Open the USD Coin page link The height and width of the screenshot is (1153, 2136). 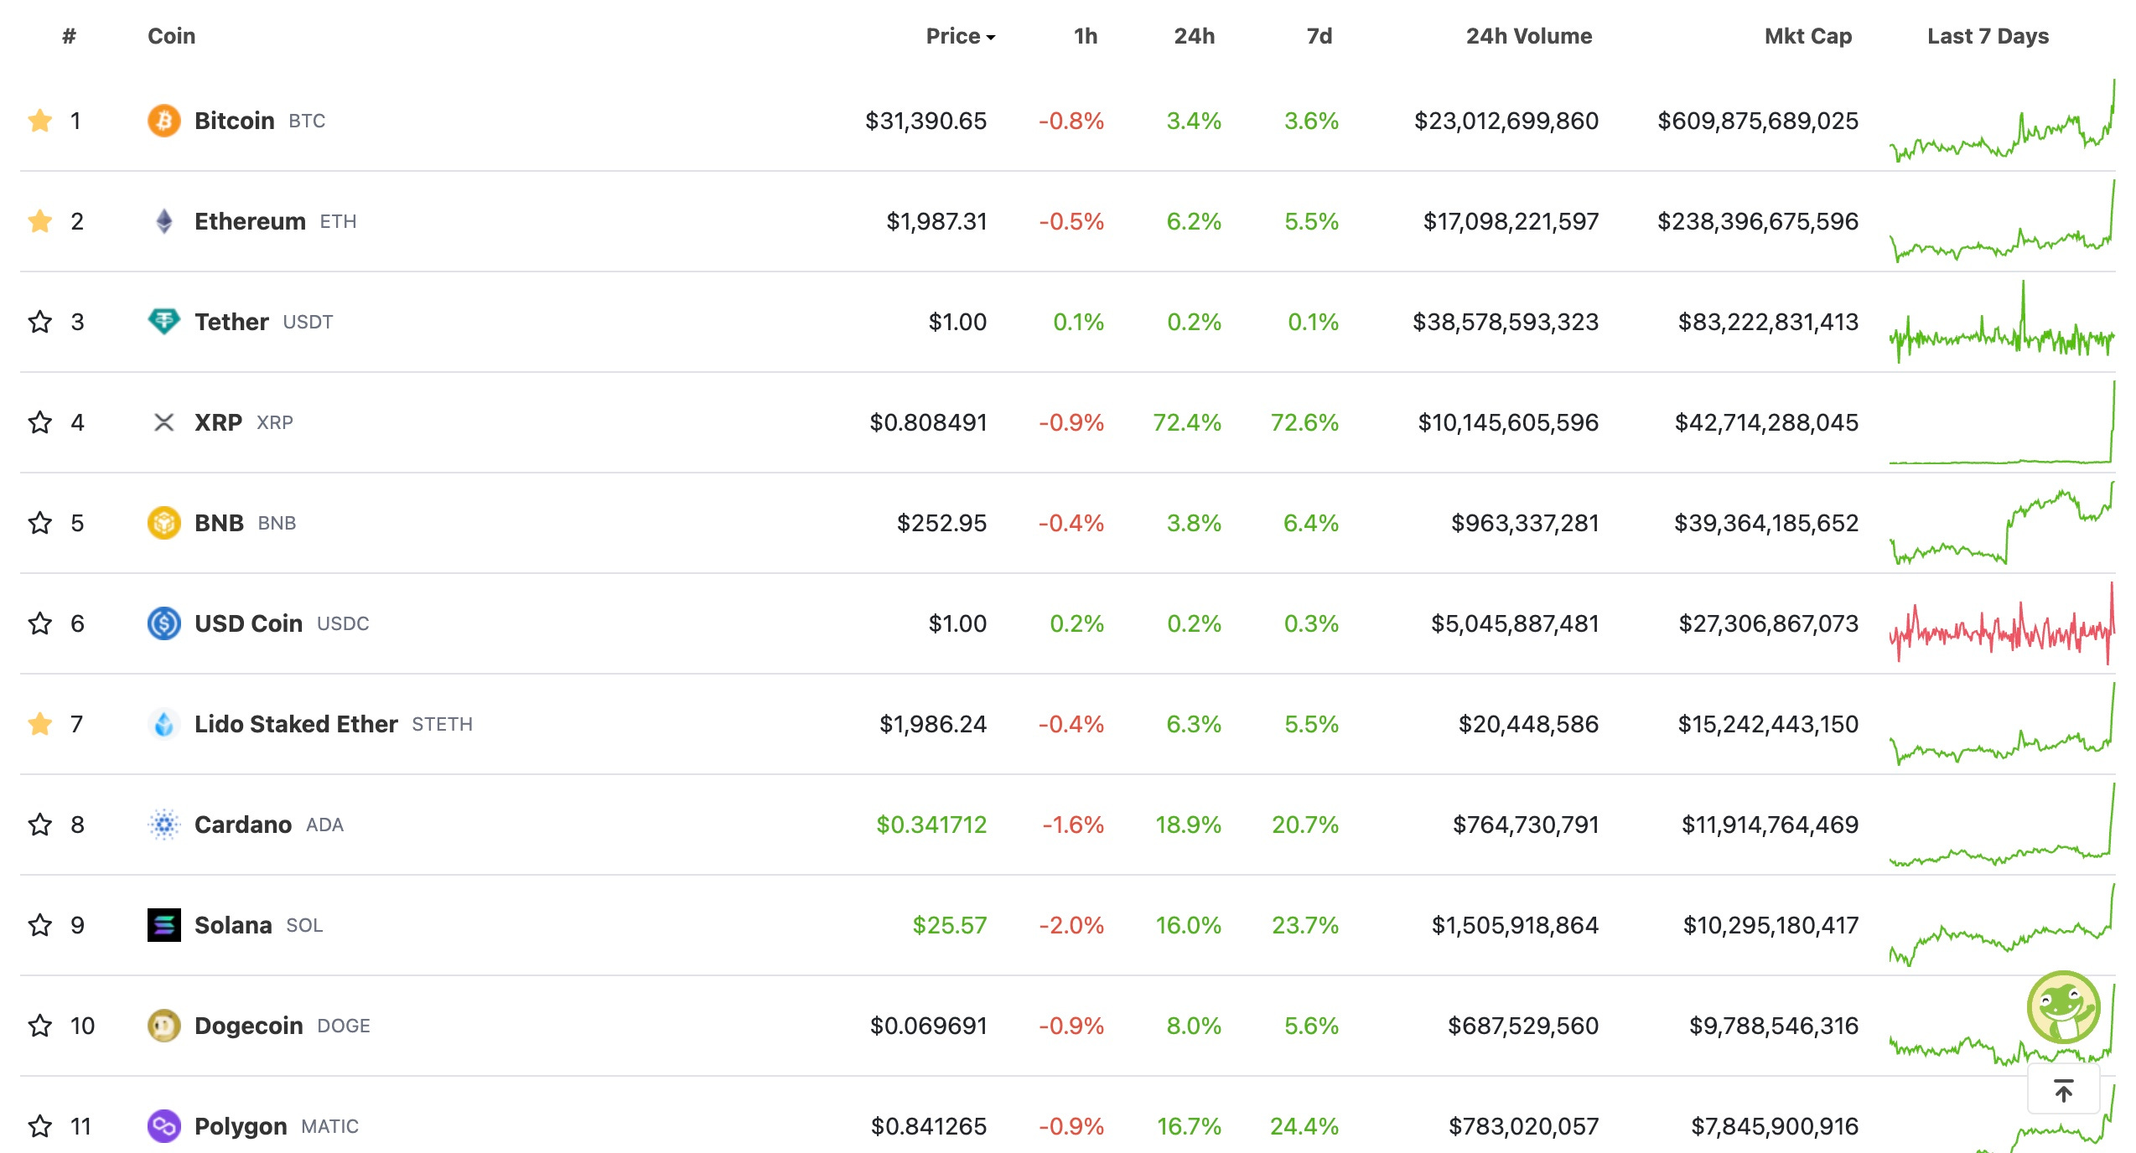click(x=248, y=623)
